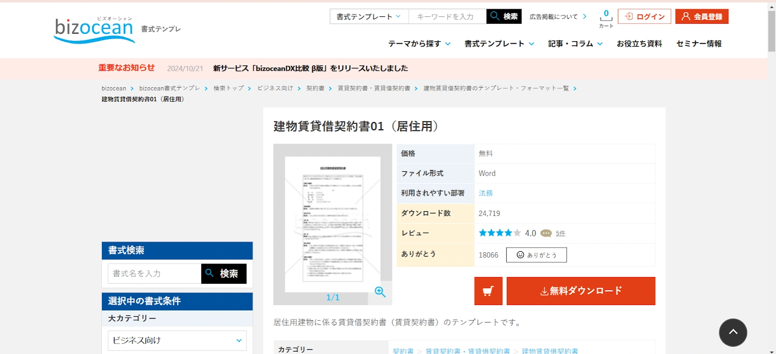776x354 pixels.
Task: Click the Word file format value
Action: click(487, 173)
